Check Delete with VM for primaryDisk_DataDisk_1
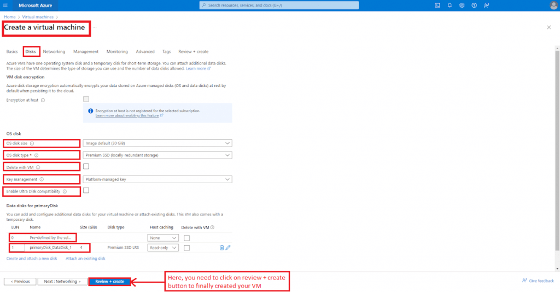Screen dimensions: 560x292 pos(187,248)
